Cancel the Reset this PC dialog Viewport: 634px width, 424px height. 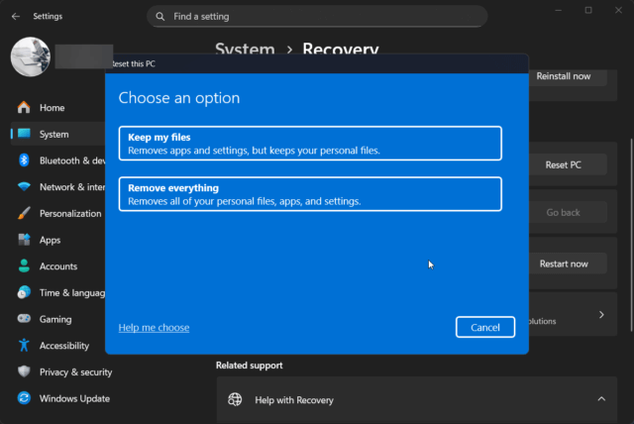(x=484, y=327)
